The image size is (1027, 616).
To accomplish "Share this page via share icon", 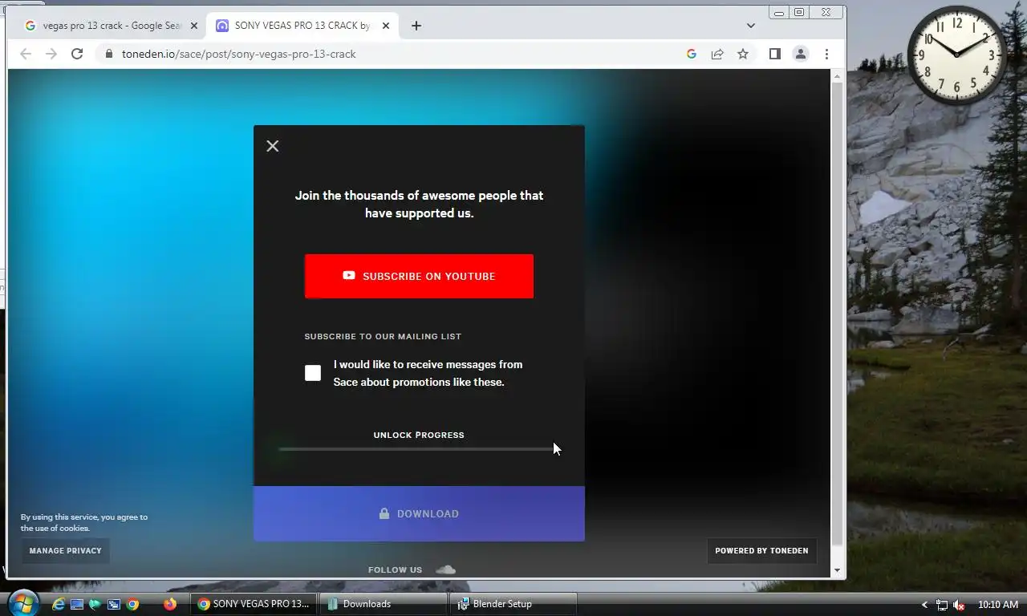I will pos(717,54).
